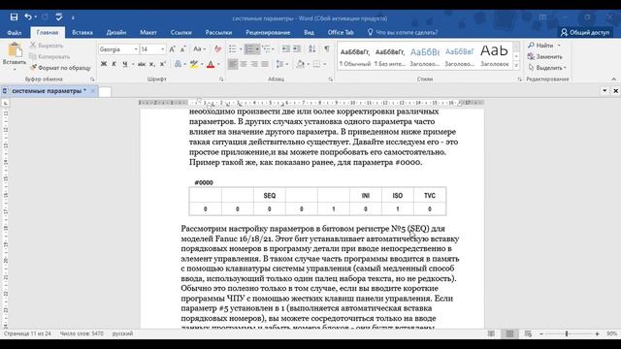Expand the styles gallery
The image size is (621, 349).
tap(516, 66)
